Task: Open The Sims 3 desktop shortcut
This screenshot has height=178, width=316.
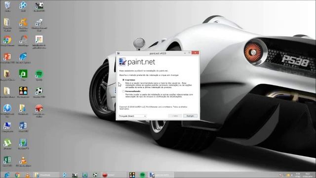Action: tap(23, 144)
